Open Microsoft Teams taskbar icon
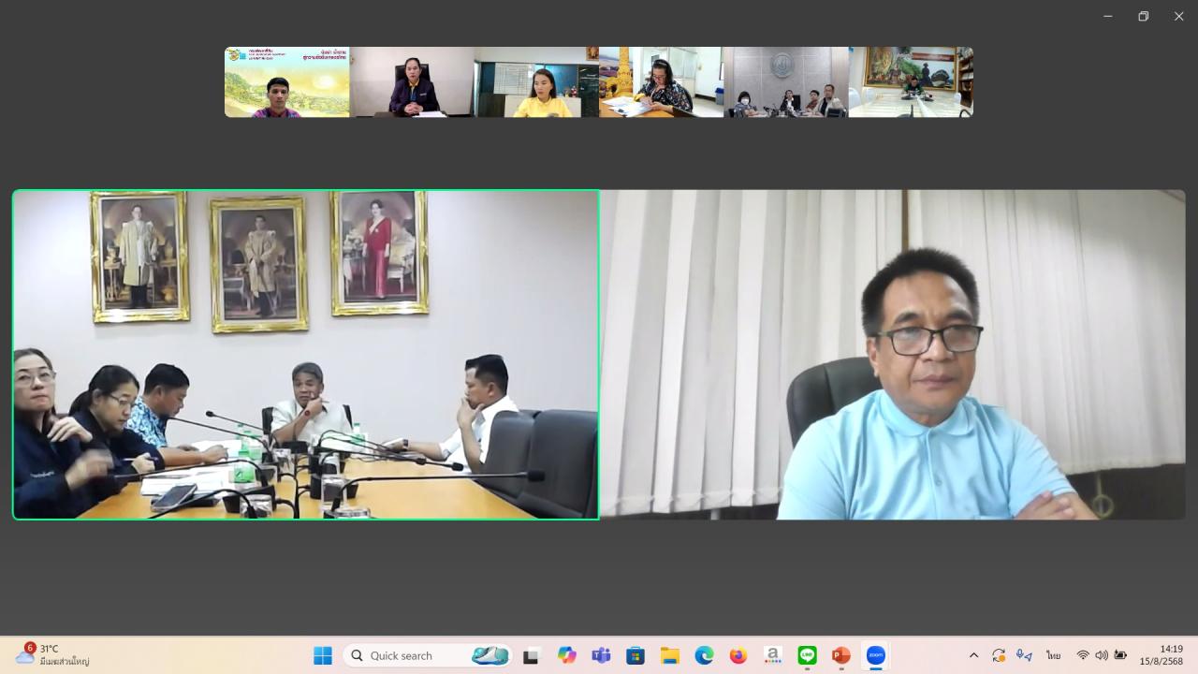Screen dimensions: 1198x674 601,655
